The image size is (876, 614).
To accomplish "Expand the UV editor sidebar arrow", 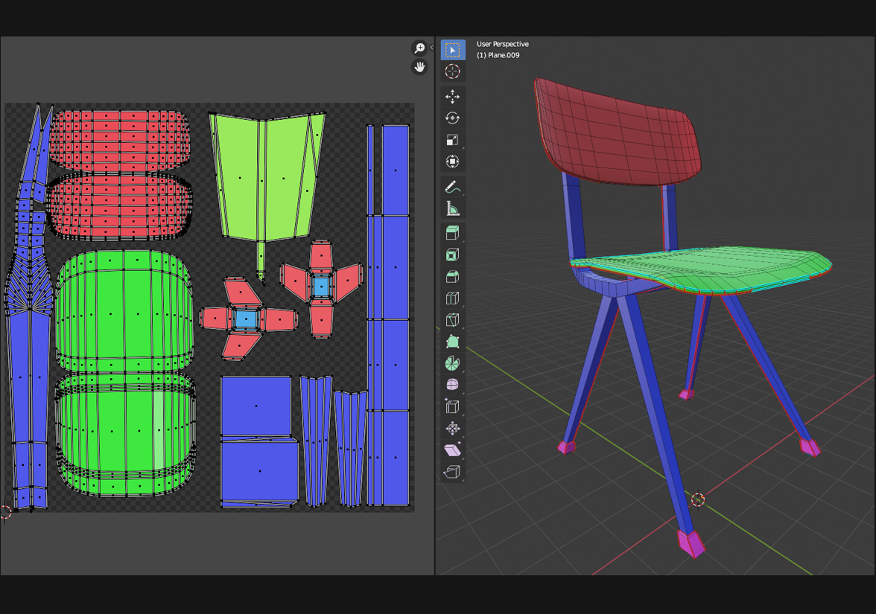I will tap(431, 48).
